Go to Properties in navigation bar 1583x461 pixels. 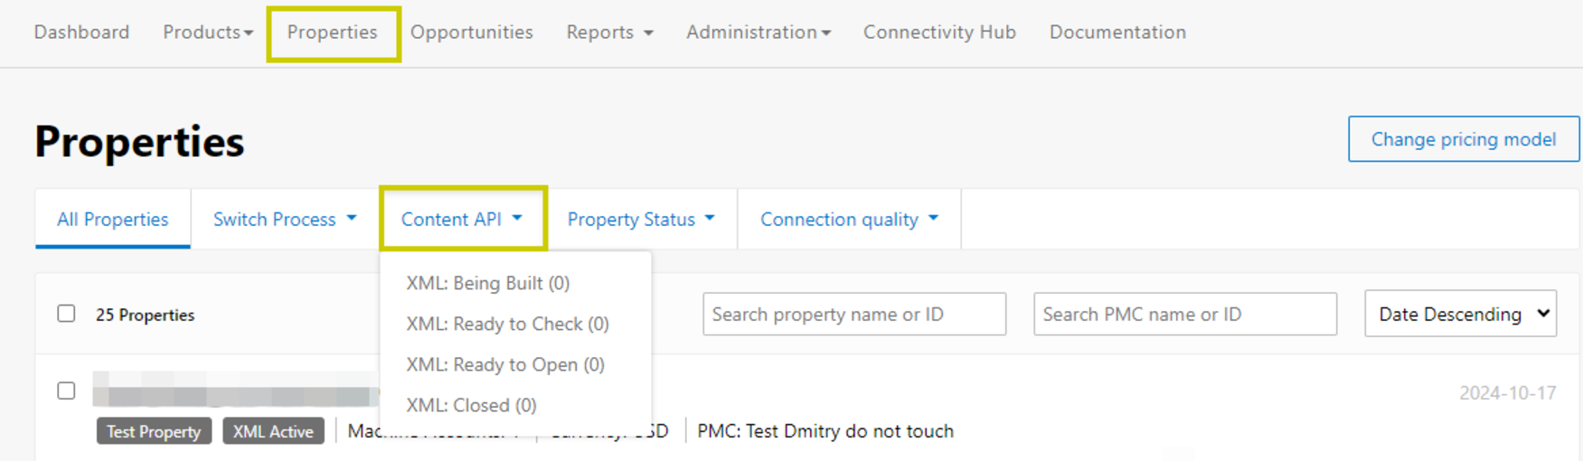333,33
